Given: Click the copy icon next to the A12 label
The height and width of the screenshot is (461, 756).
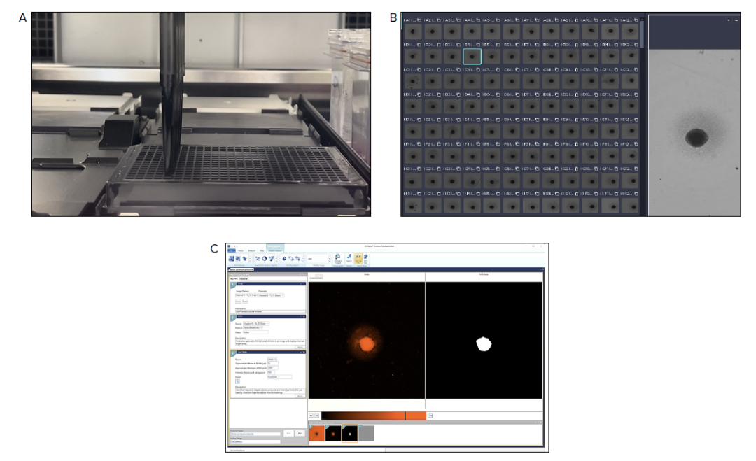Looking at the screenshot, I should pyautogui.click(x=636, y=20).
